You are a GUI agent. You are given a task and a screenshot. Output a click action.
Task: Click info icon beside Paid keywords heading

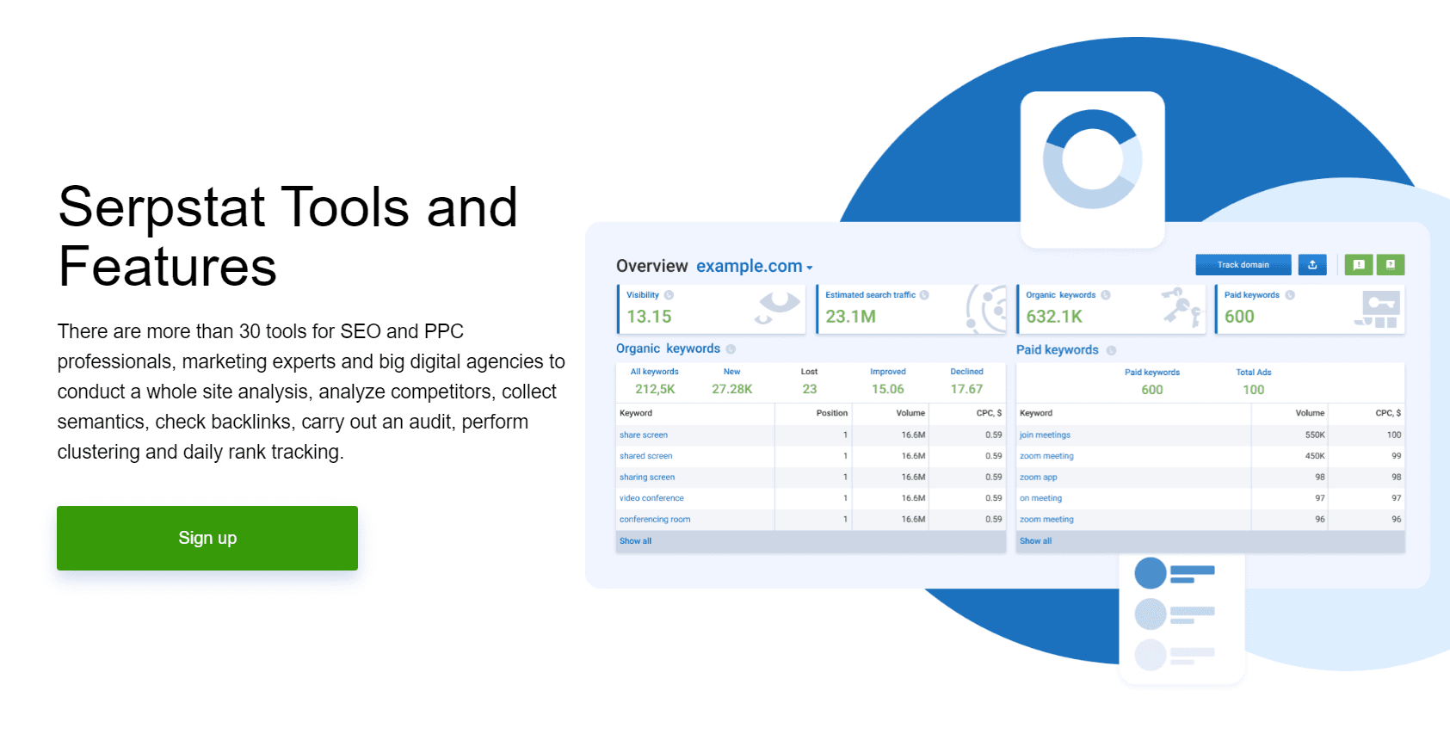(x=1111, y=350)
